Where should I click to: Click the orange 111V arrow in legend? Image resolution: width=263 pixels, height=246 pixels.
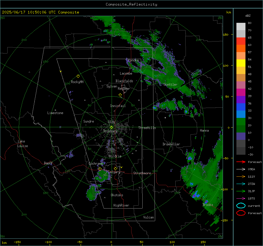241,176
